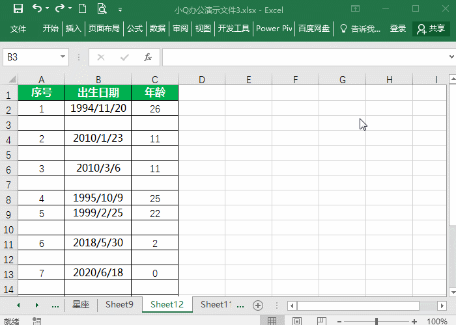Open Ribbon Display Options icon

click(355, 8)
